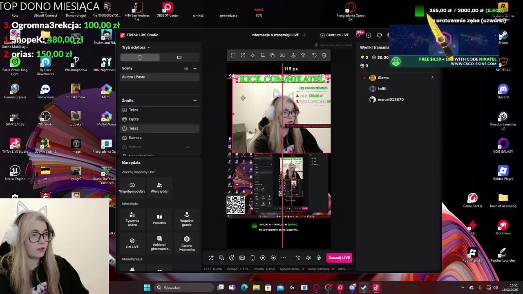
Task: Select the Aurora | Puste scene
Action: click(160, 77)
